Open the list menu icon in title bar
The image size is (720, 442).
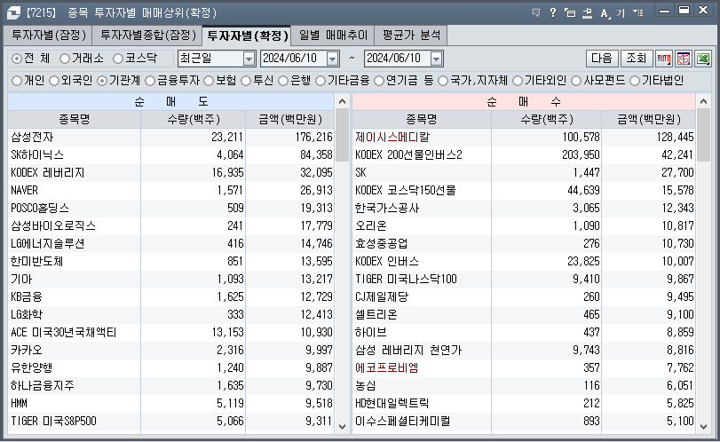(x=638, y=12)
